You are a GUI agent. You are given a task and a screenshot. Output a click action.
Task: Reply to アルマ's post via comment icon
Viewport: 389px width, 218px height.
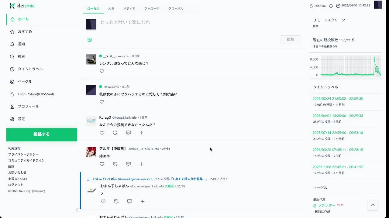[129, 164]
